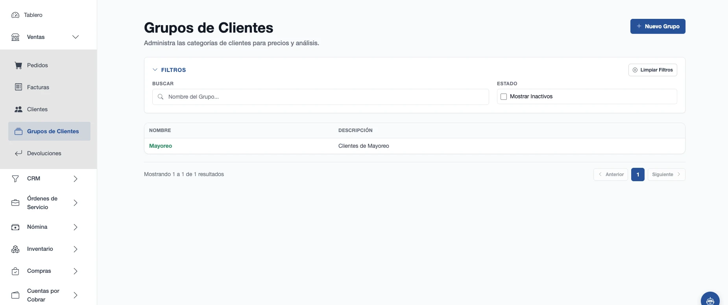Click the 'Clientes de Mayoreo' description cell
The height and width of the screenshot is (305, 728).
364,146
